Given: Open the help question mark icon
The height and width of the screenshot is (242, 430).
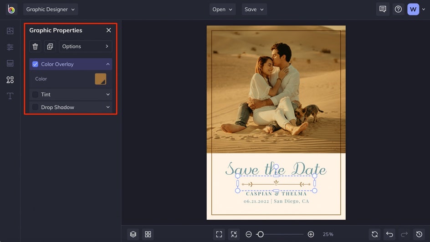Looking at the screenshot, I should [398, 9].
